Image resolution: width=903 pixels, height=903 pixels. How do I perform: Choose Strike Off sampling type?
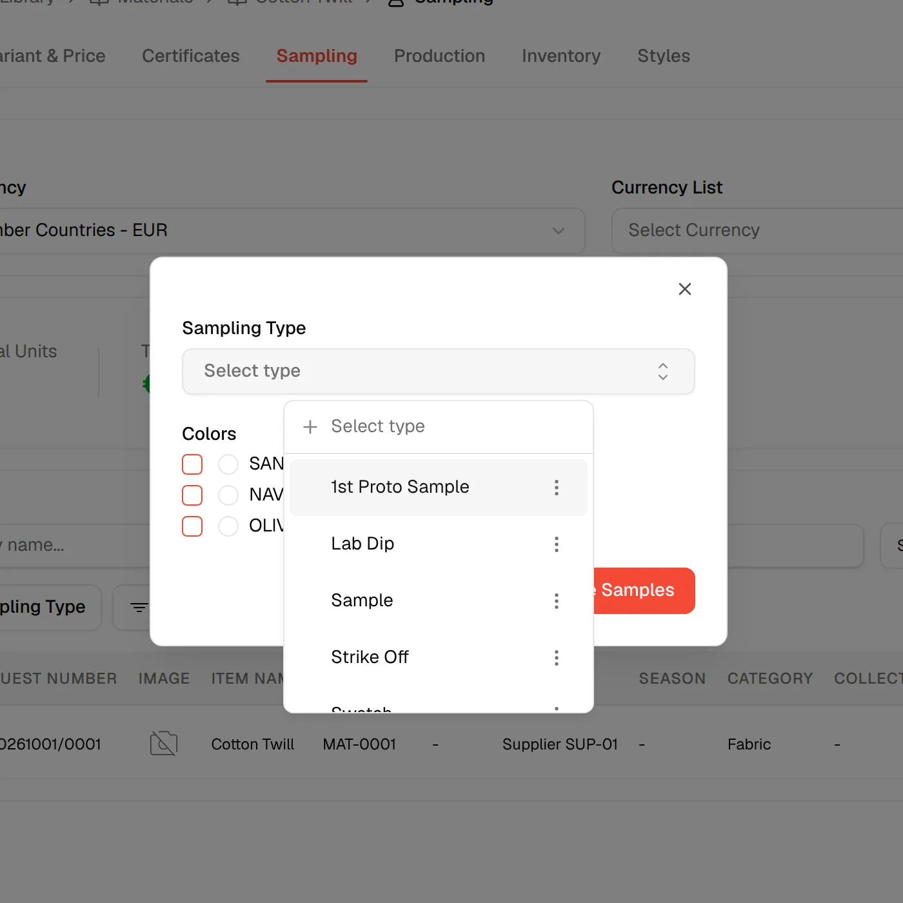pos(439,658)
